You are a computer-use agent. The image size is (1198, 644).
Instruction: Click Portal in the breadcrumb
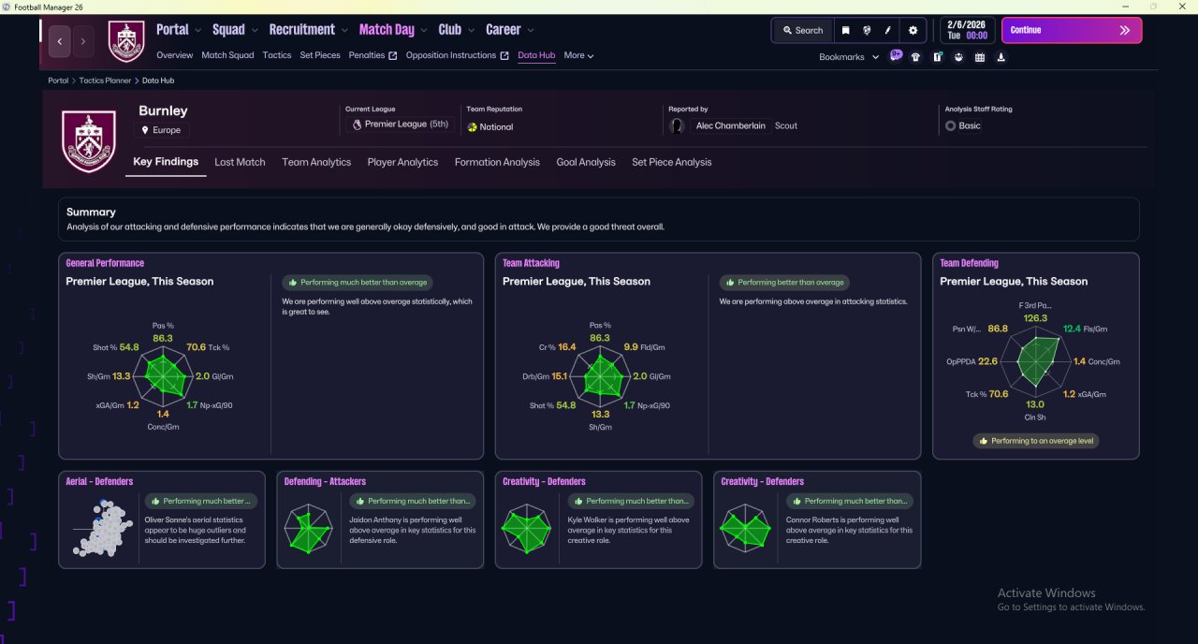(58, 80)
